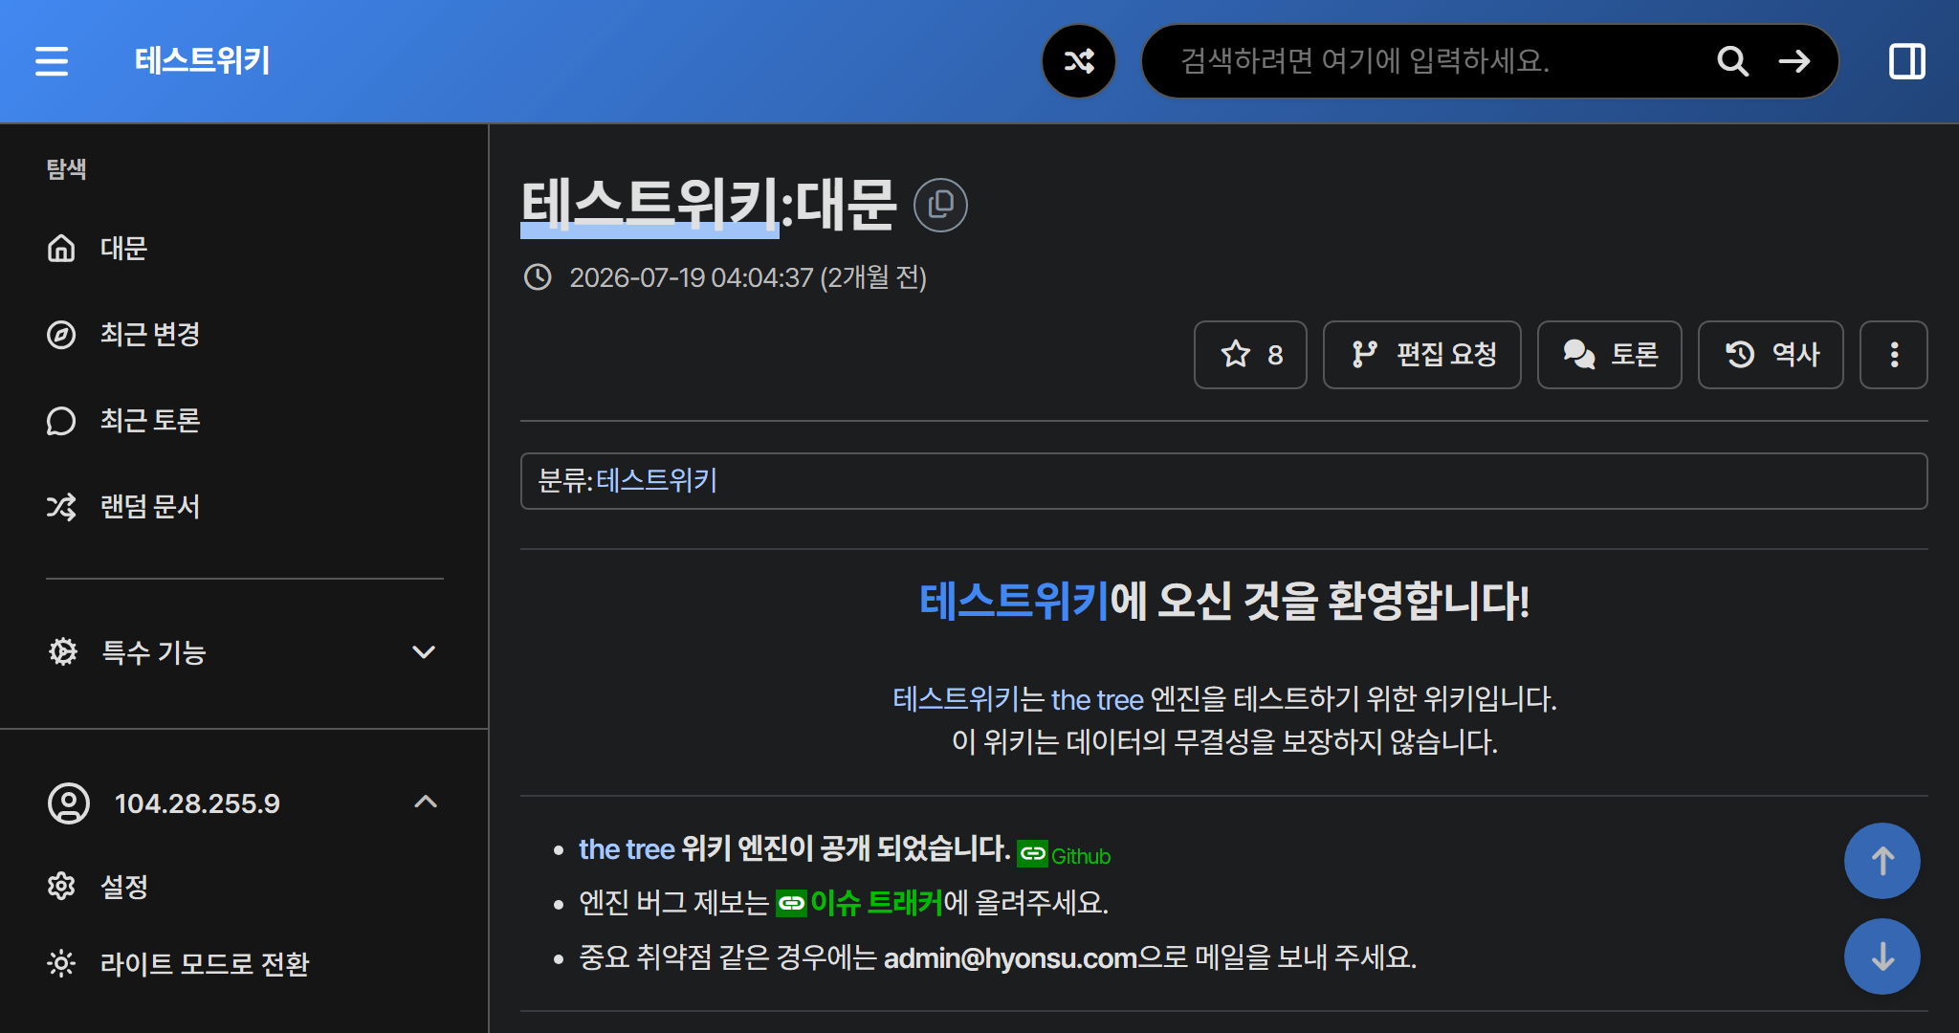Screen dimensions: 1959x1033
Task: Copy the page title with copy icon
Action: point(940,205)
